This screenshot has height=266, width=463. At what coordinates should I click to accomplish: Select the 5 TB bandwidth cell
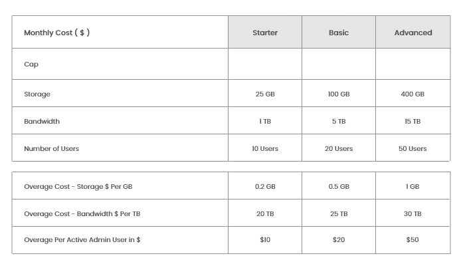click(338, 122)
